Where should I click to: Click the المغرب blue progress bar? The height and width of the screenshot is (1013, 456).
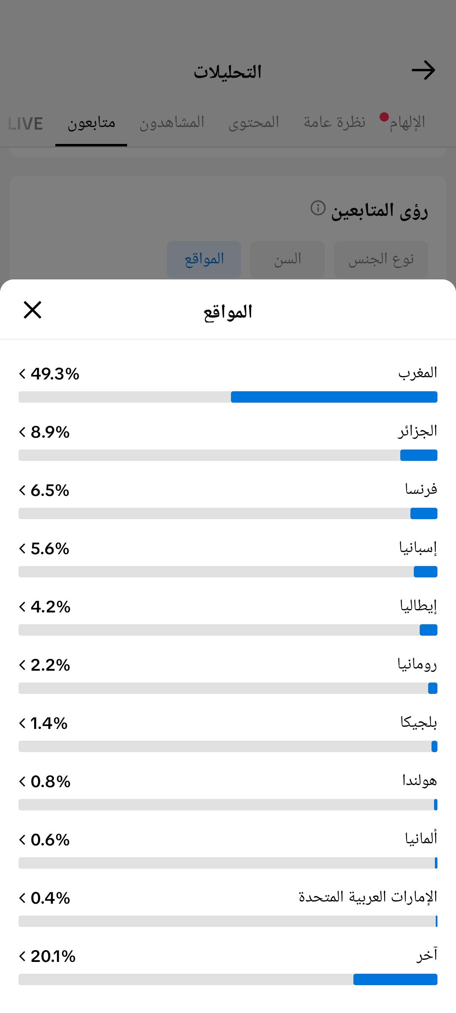[334, 397]
